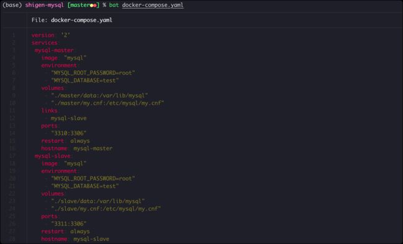The width and height of the screenshot is (403, 244).
Task: Click the services key line
Action: (45, 43)
